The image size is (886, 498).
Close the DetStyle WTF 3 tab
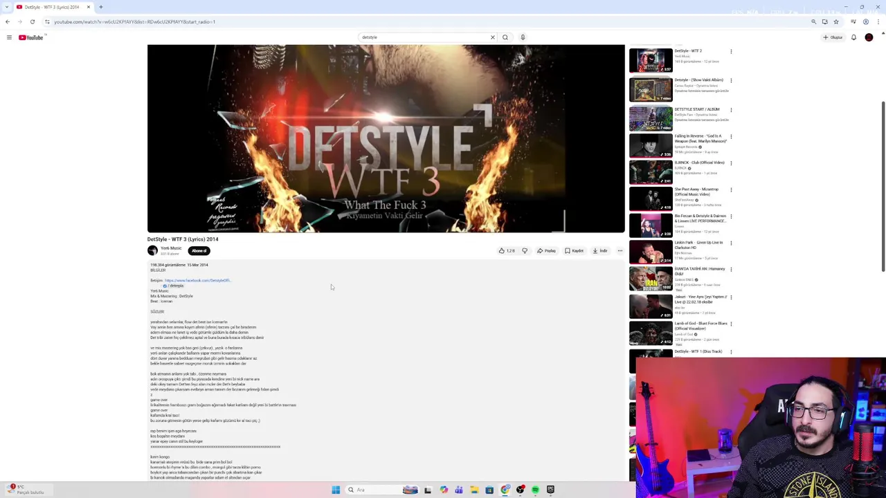pyautogui.click(x=88, y=7)
